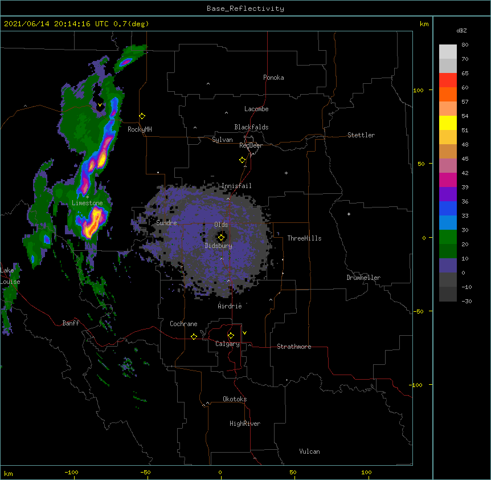
Task: Click the RedDeer city label
Action: [x=251, y=145]
